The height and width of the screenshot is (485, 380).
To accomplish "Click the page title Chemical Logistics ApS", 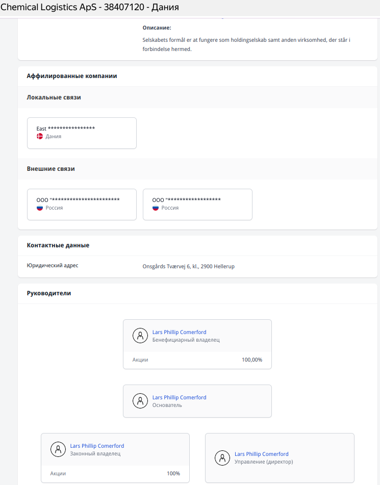I will [x=90, y=7].
